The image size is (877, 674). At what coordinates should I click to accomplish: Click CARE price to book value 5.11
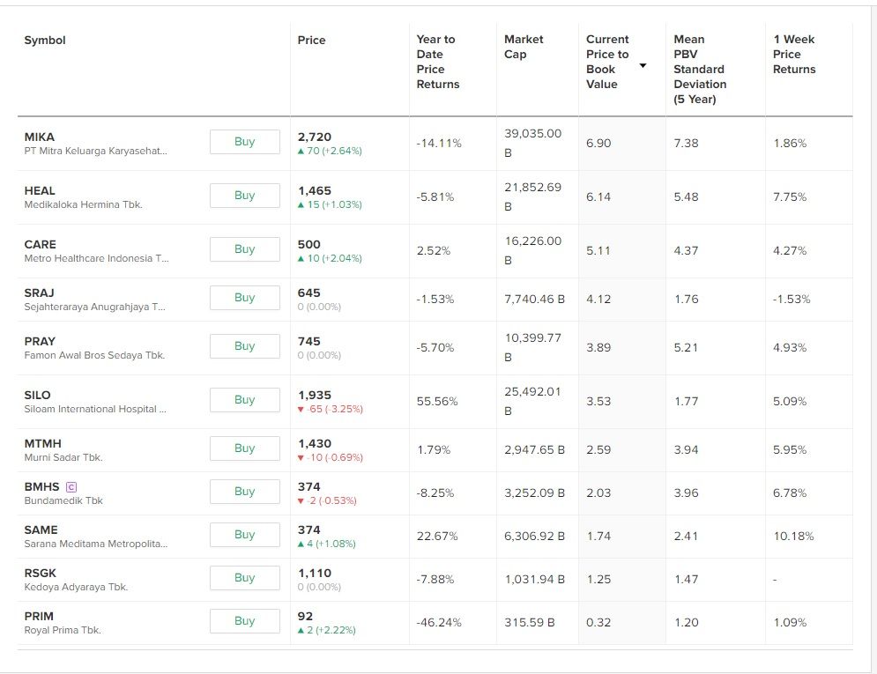tap(598, 251)
